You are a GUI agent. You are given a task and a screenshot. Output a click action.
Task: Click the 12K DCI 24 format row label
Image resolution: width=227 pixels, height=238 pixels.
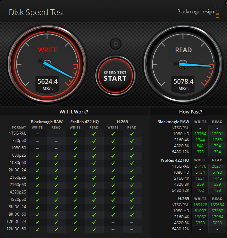pos(16,222)
